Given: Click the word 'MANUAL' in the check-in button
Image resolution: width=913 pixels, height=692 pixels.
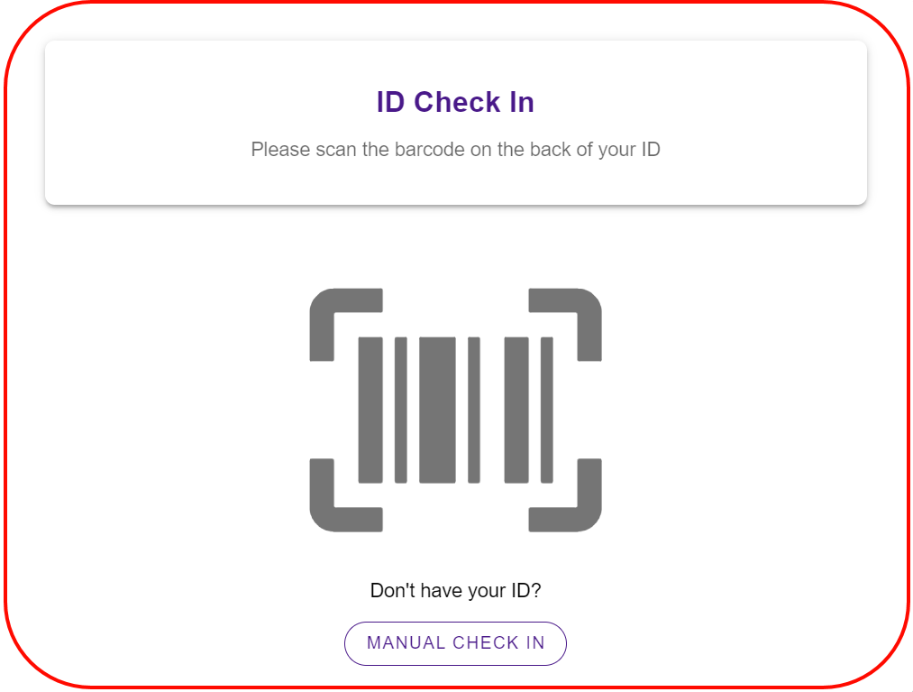Looking at the screenshot, I should pos(406,643).
